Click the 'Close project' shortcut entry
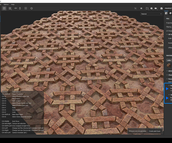The image size is (172, 143). [x=16, y=92]
